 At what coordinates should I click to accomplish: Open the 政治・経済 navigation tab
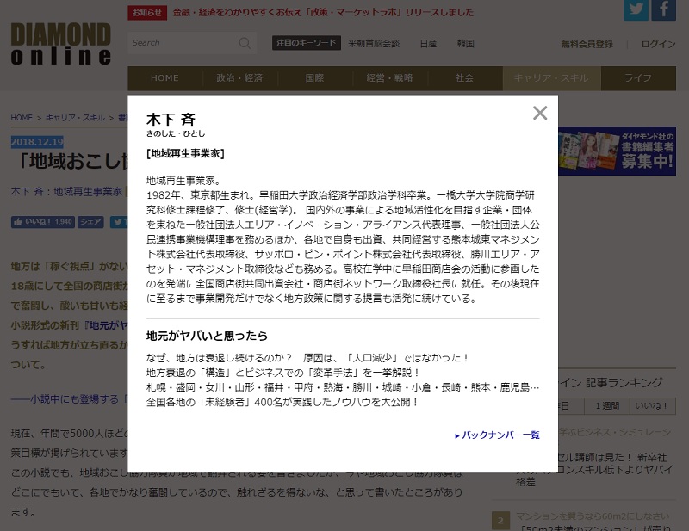pos(239,78)
